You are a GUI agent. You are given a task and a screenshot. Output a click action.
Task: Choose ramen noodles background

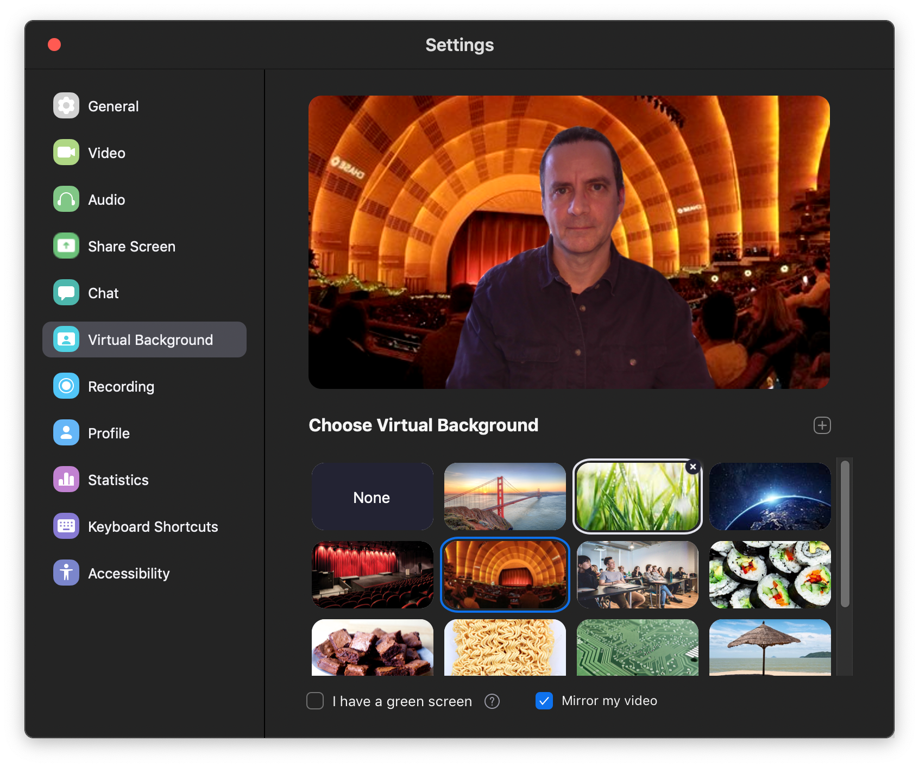pyautogui.click(x=505, y=647)
